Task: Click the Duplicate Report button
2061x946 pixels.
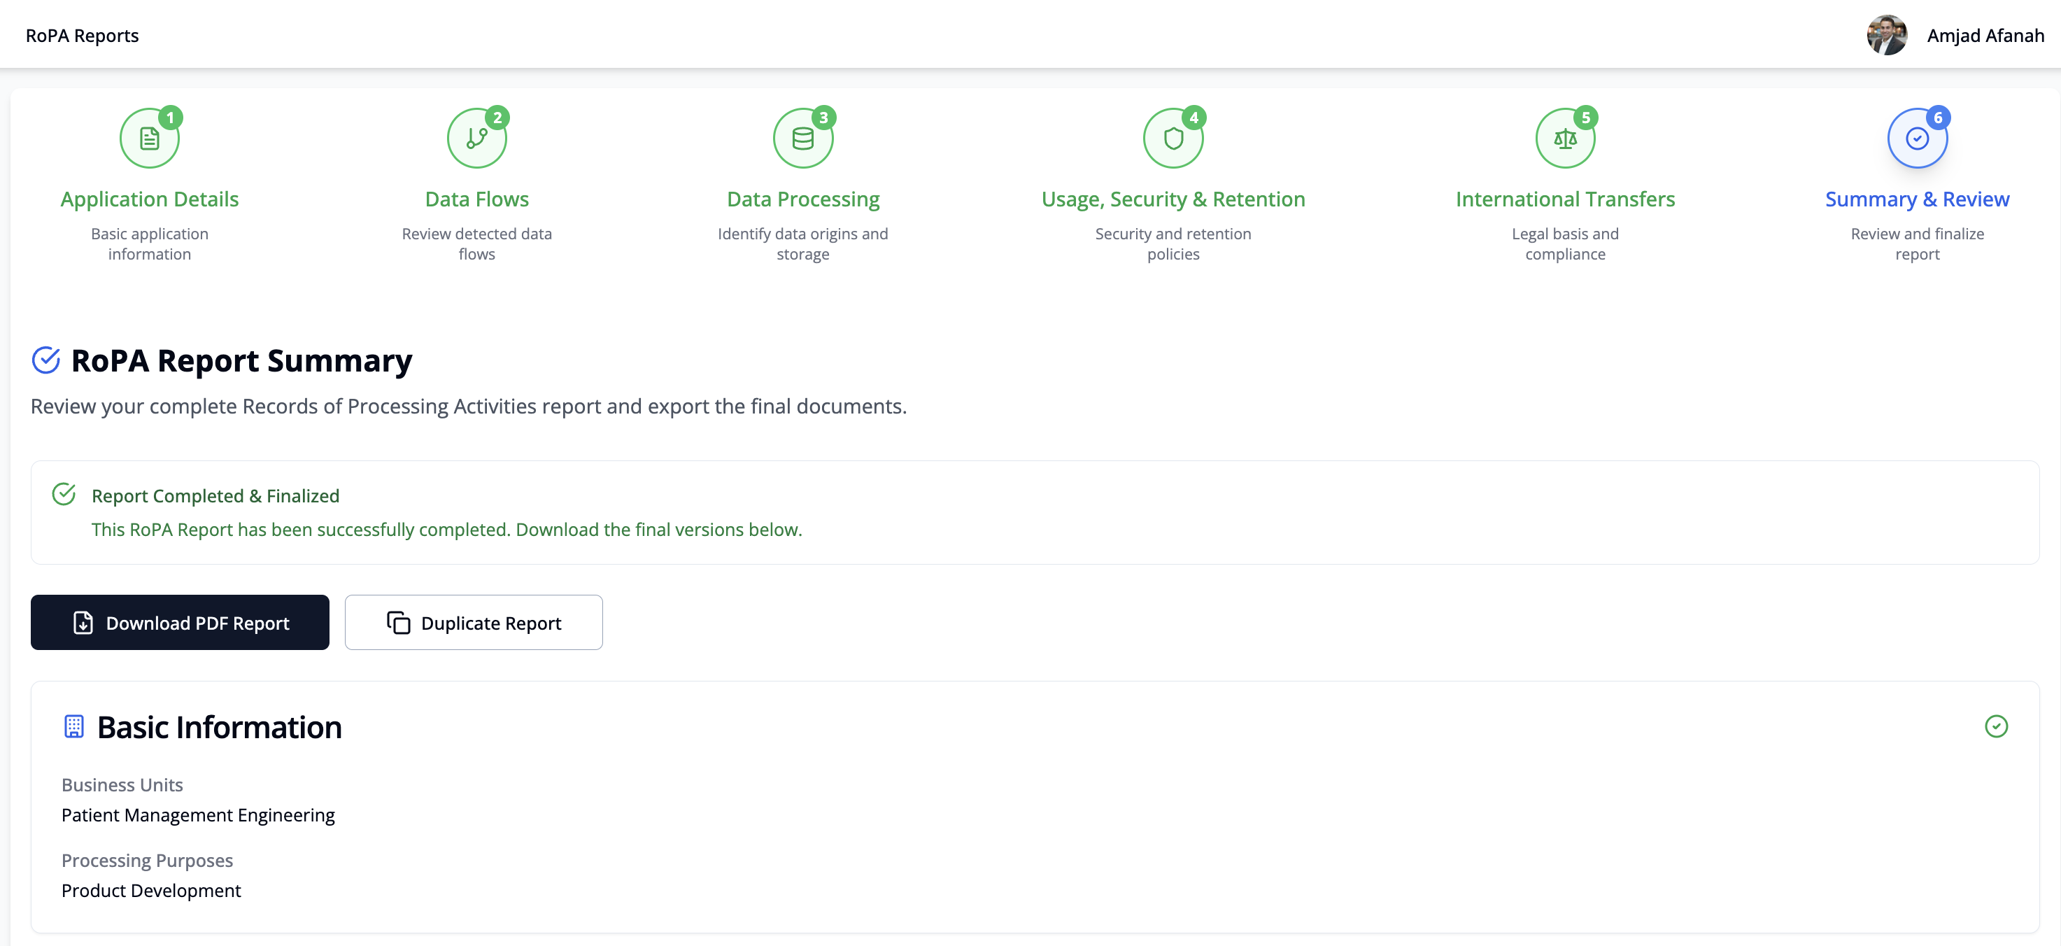Action: coord(474,622)
